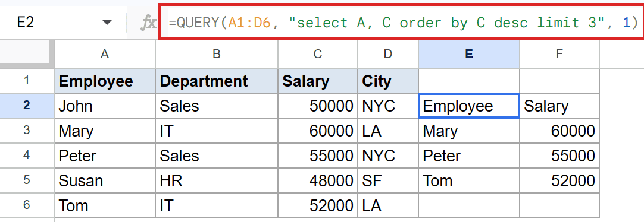
Task: Select row 4 header
Action: pyautogui.click(x=27, y=156)
